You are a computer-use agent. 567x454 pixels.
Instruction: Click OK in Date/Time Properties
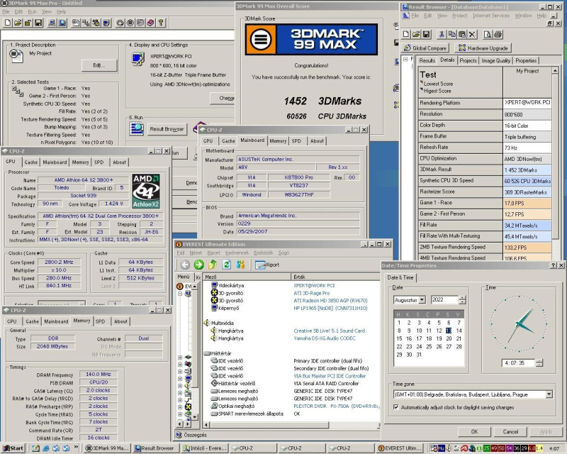(474, 431)
